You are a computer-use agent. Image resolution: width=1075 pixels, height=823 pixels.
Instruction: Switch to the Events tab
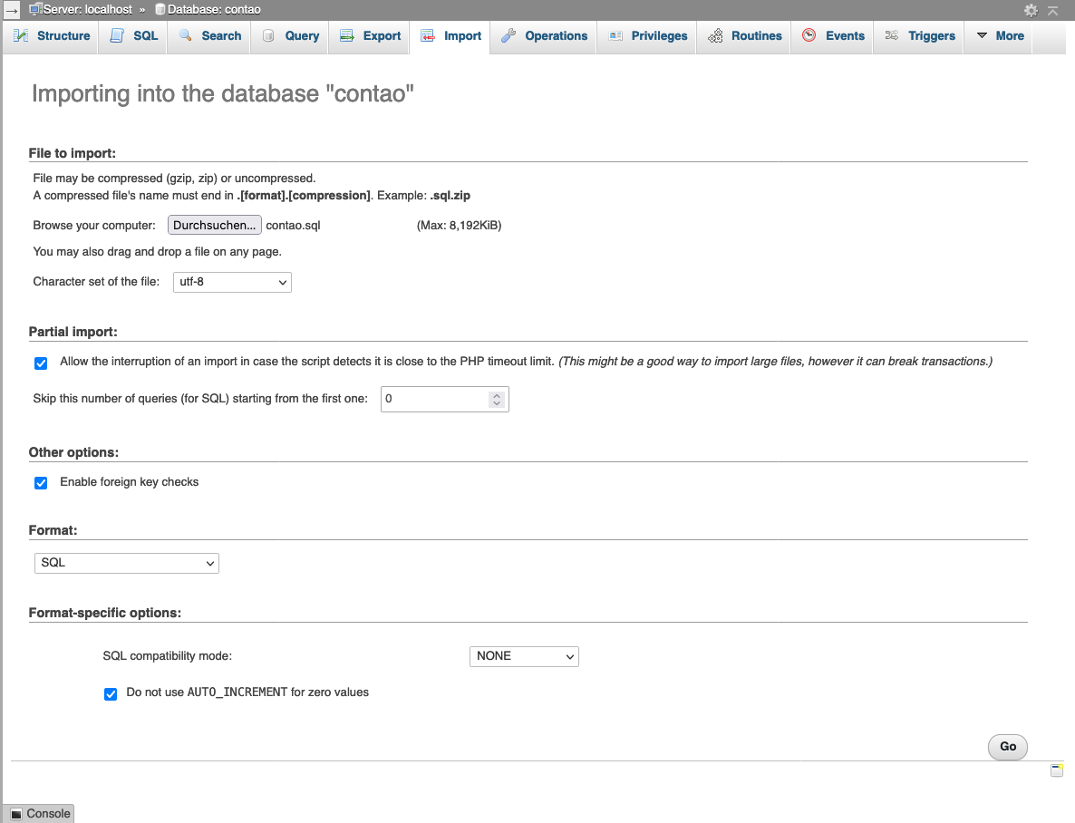pyautogui.click(x=833, y=35)
